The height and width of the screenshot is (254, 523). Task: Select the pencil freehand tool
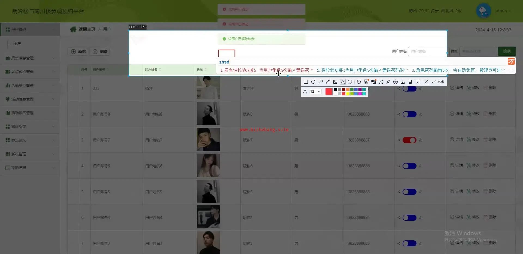tap(328, 82)
